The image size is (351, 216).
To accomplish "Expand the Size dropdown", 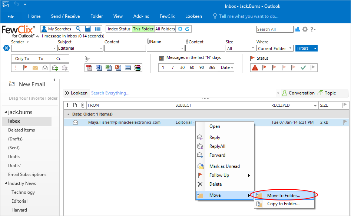I will pyautogui.click(x=253, y=49).
